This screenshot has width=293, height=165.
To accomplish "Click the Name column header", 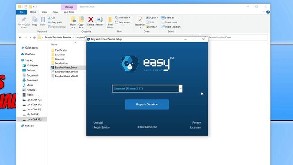I will [x=54, y=44].
